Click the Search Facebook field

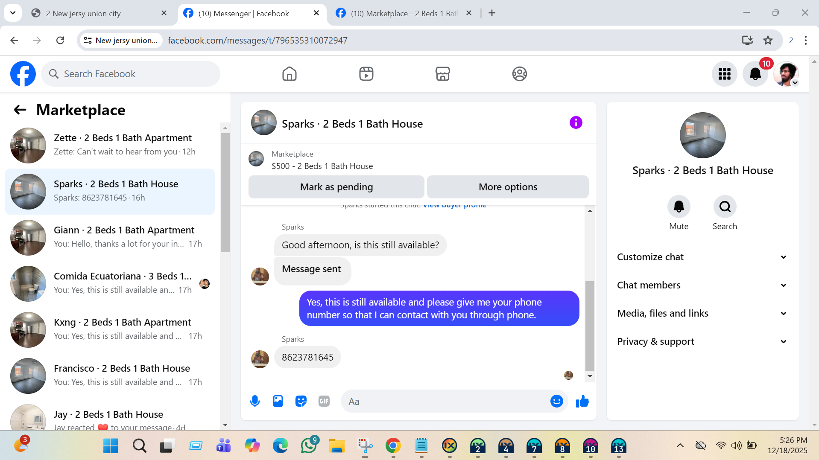131,74
